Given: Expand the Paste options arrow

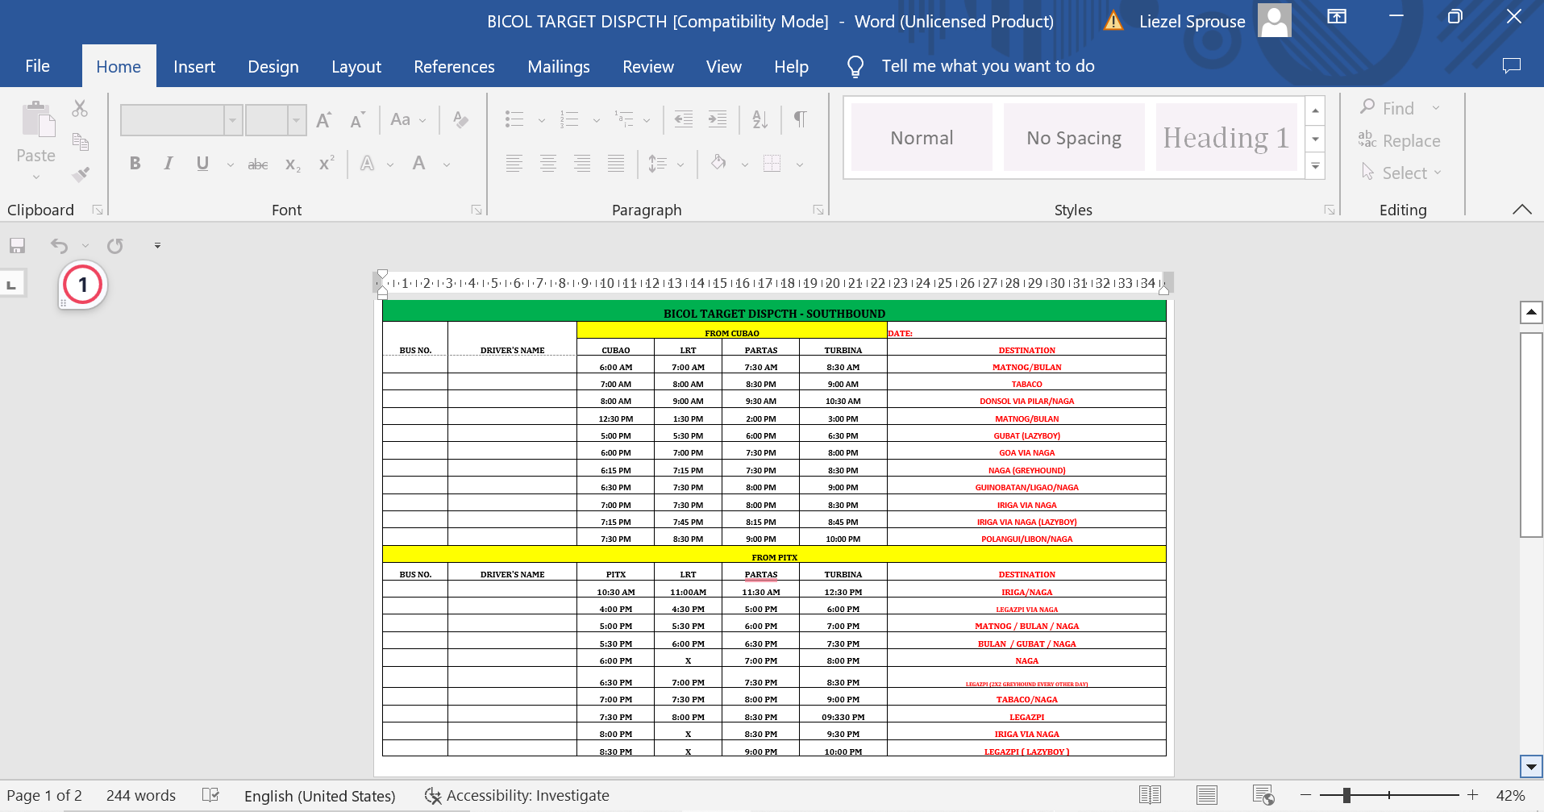Looking at the screenshot, I should 36,177.
